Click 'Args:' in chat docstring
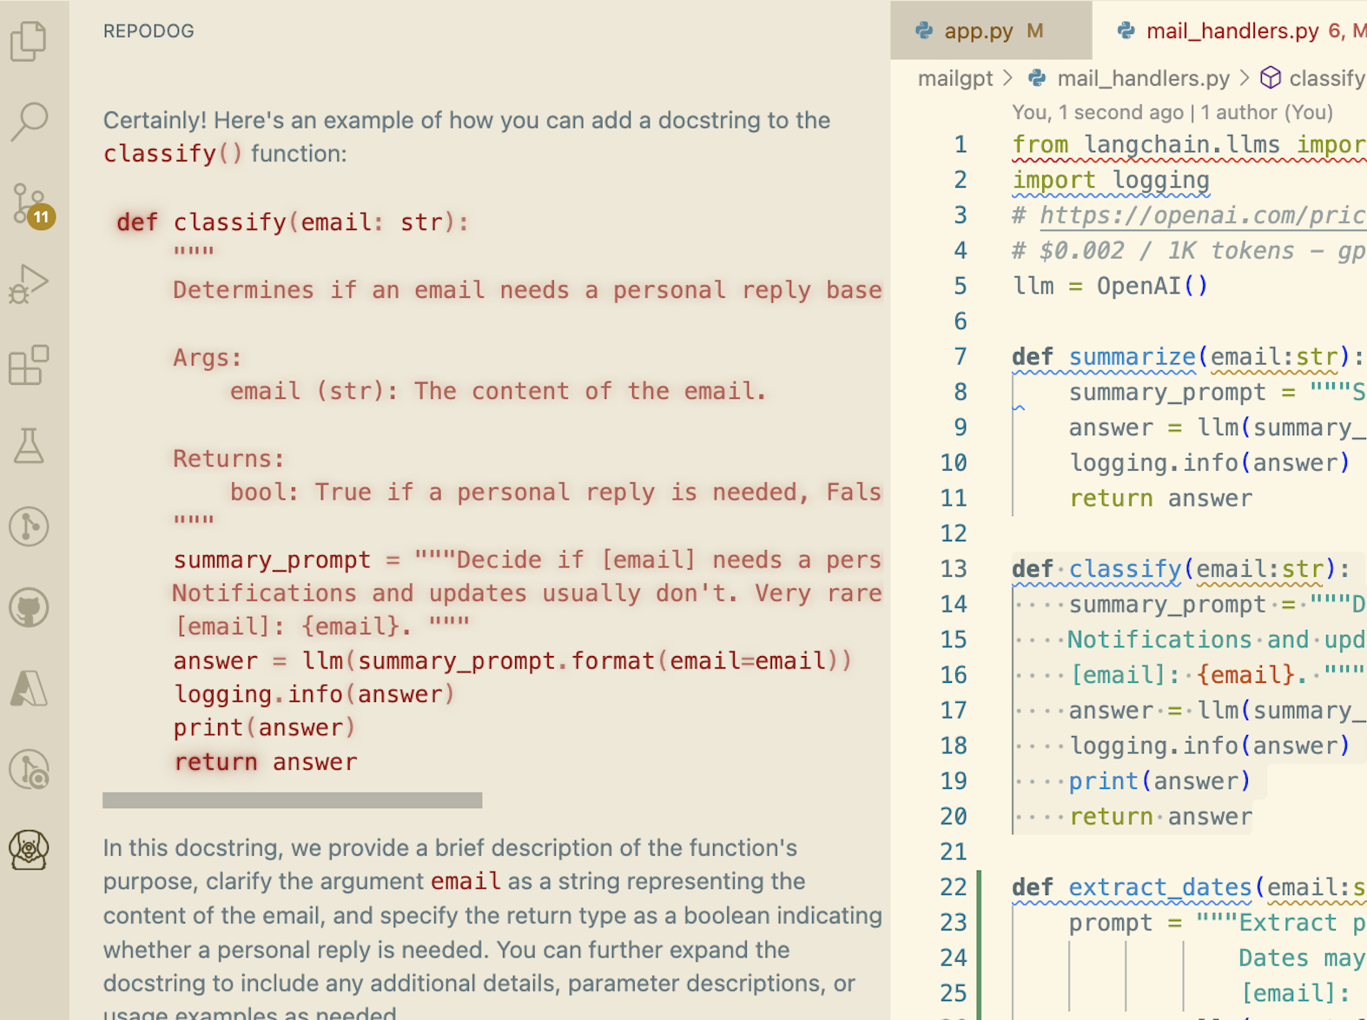Viewport: 1367px width, 1020px height. (208, 358)
